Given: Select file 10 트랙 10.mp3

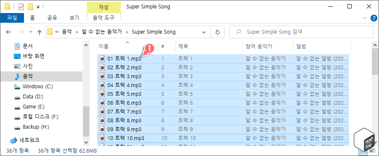Looking at the screenshot, I should (223, 138).
